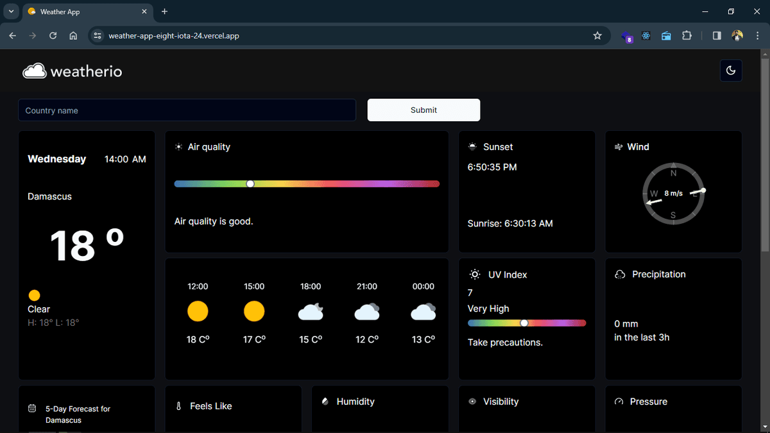The image size is (770, 433).
Task: Click the Feels Like thermometer icon
Action: [178, 405]
